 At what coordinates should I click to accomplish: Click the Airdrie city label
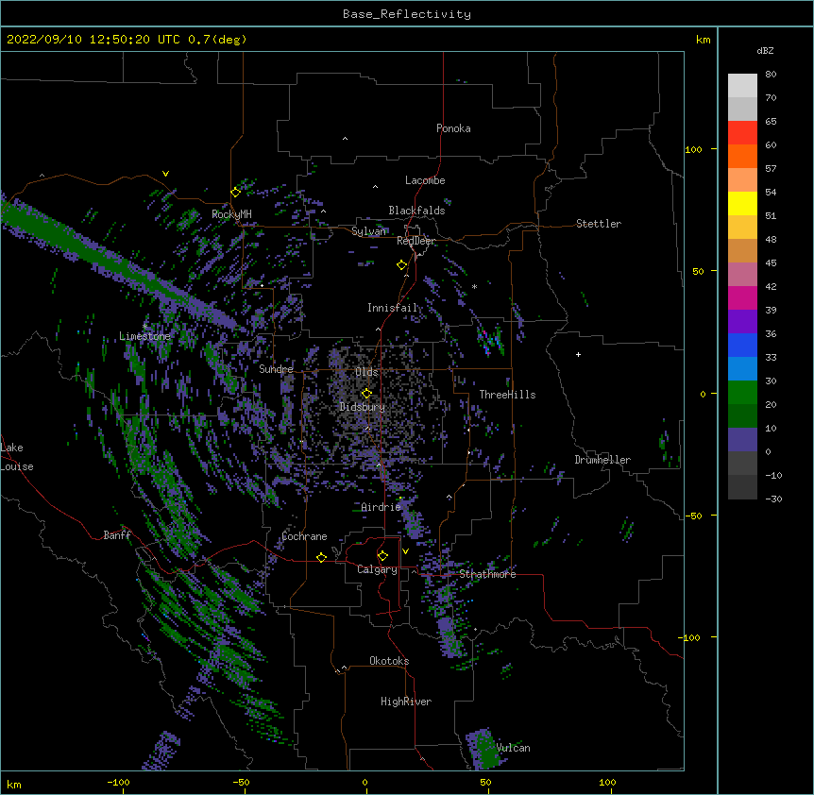point(381,507)
